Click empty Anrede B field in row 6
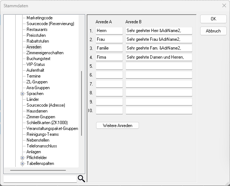This screenshot has width=230, height=186. point(159,75)
